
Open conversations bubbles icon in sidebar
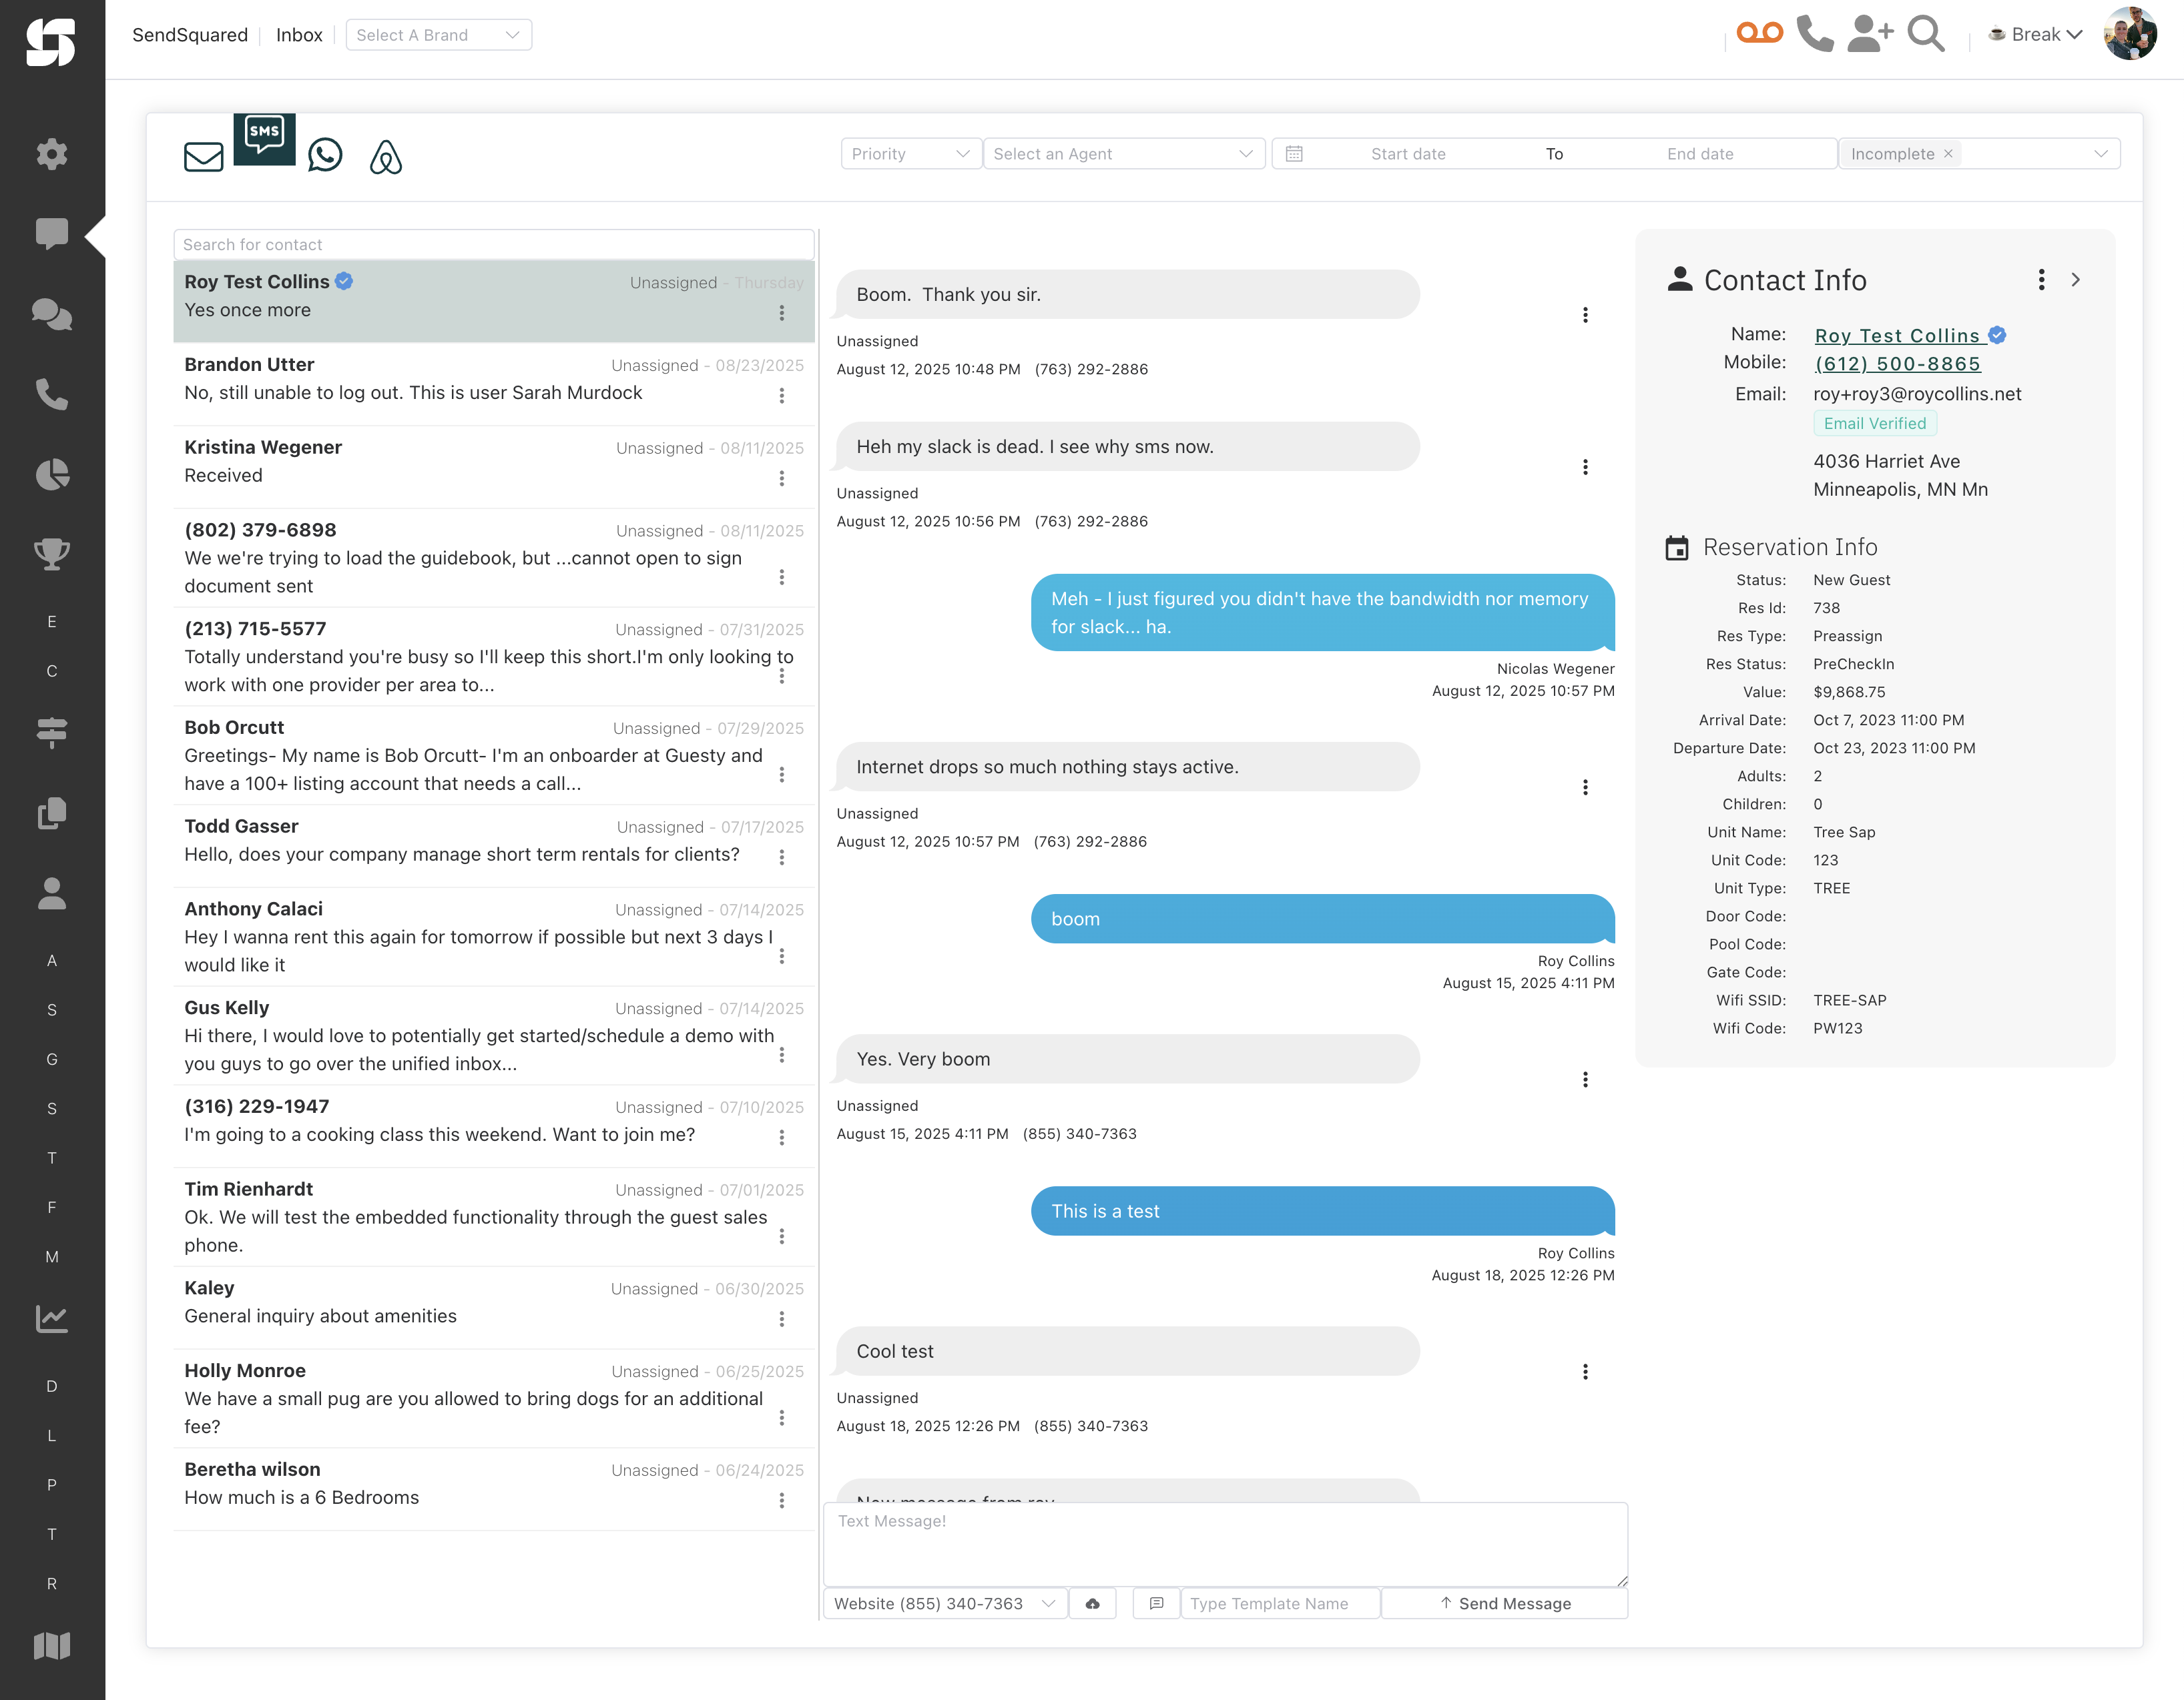pos(52,314)
